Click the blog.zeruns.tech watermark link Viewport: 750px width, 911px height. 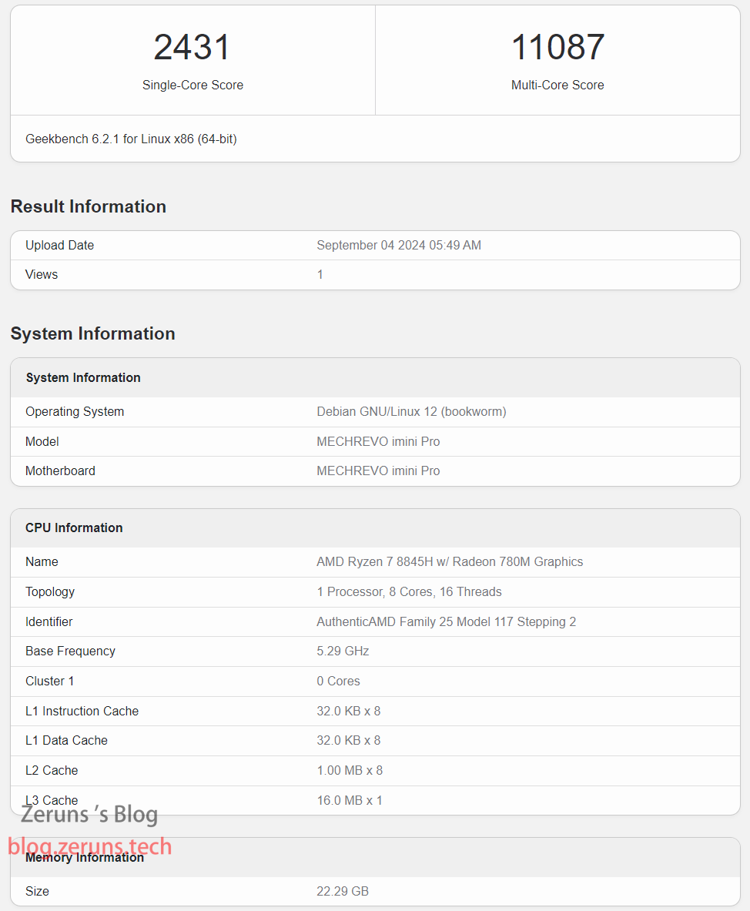coord(89,847)
